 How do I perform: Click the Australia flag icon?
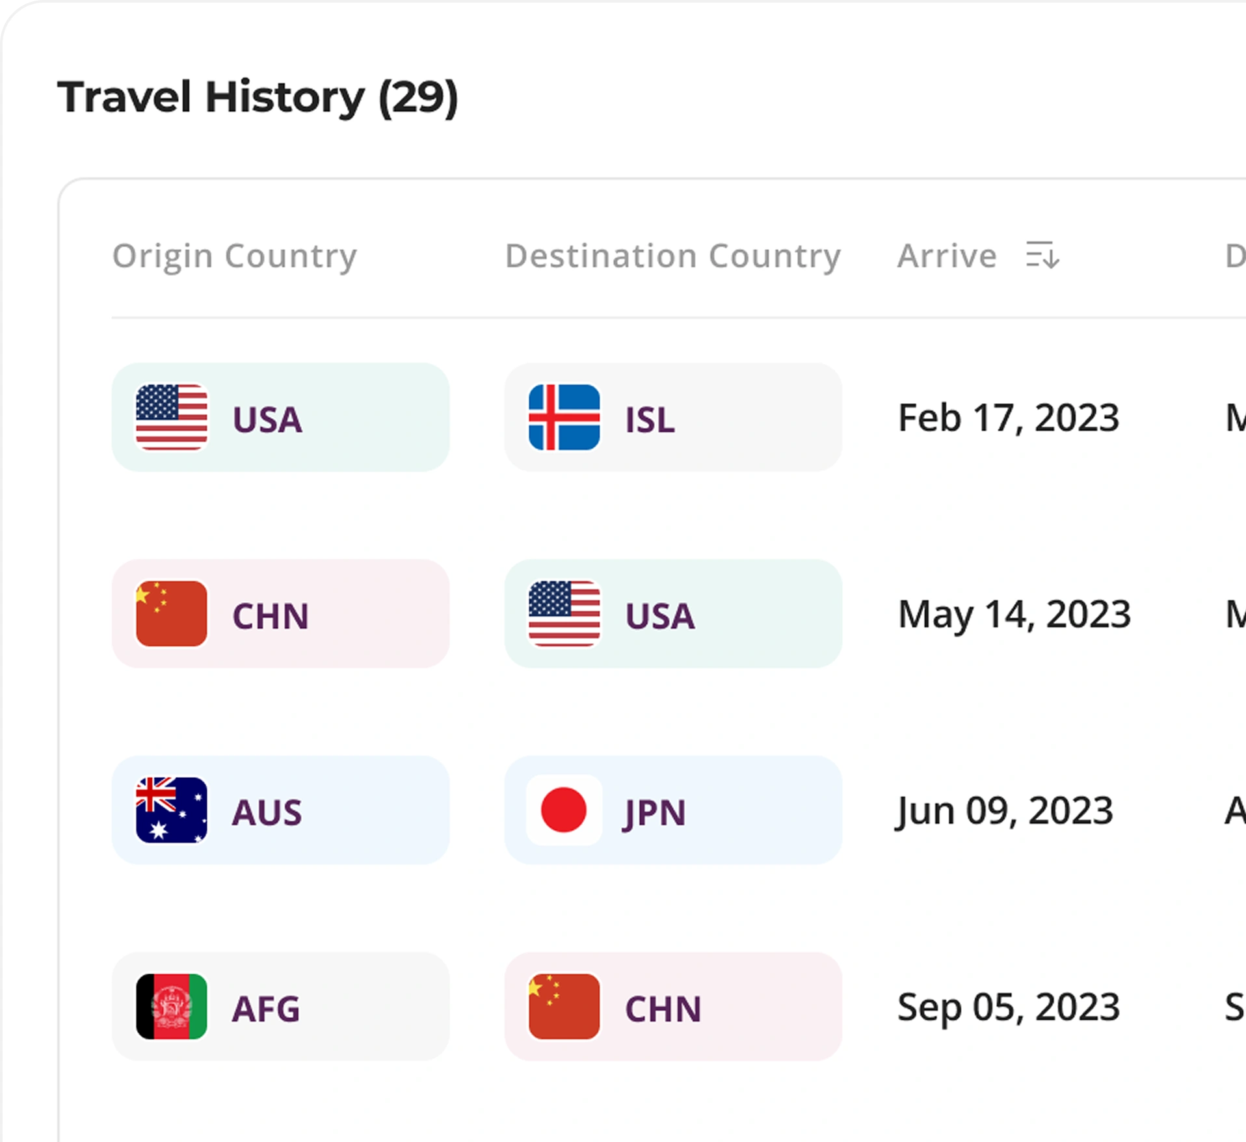172,810
